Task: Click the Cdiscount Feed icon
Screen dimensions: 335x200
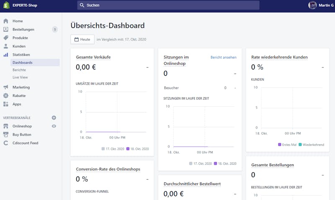Action: (x=6, y=143)
